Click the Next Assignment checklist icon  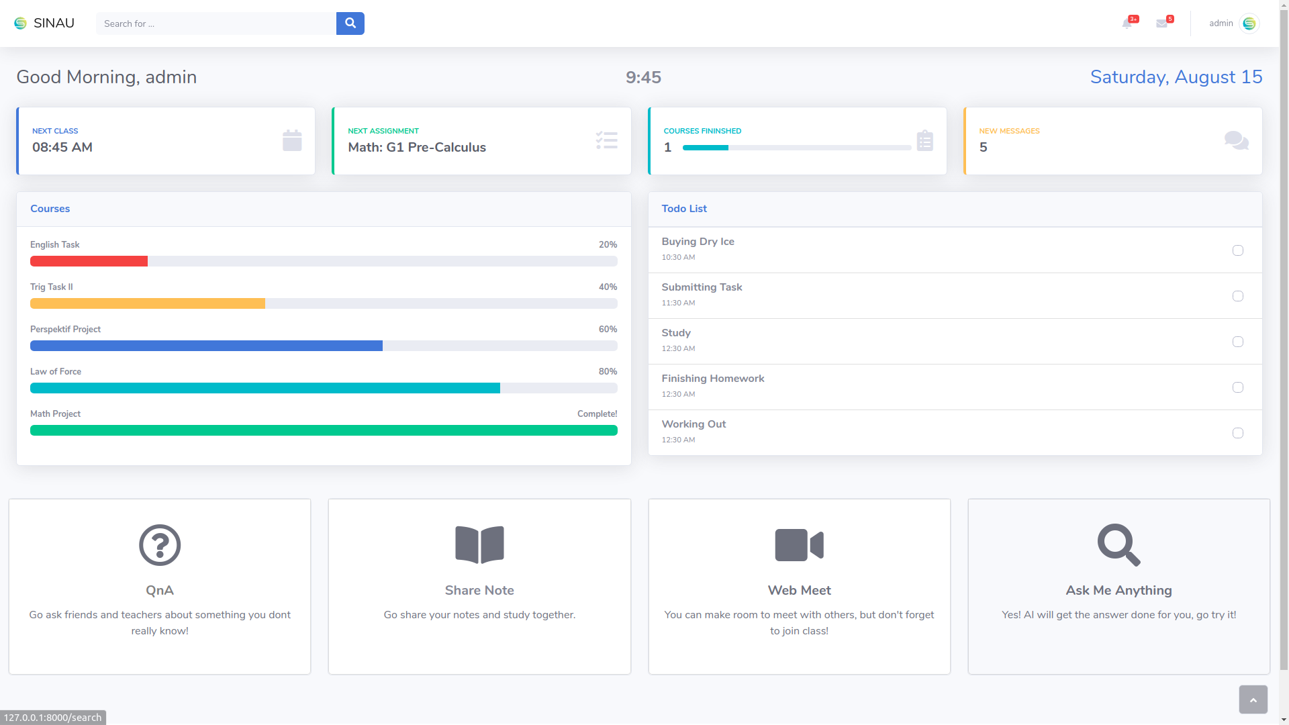[606, 140]
